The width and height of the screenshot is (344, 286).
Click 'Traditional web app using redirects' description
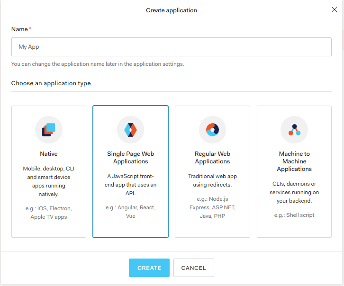pos(212,180)
